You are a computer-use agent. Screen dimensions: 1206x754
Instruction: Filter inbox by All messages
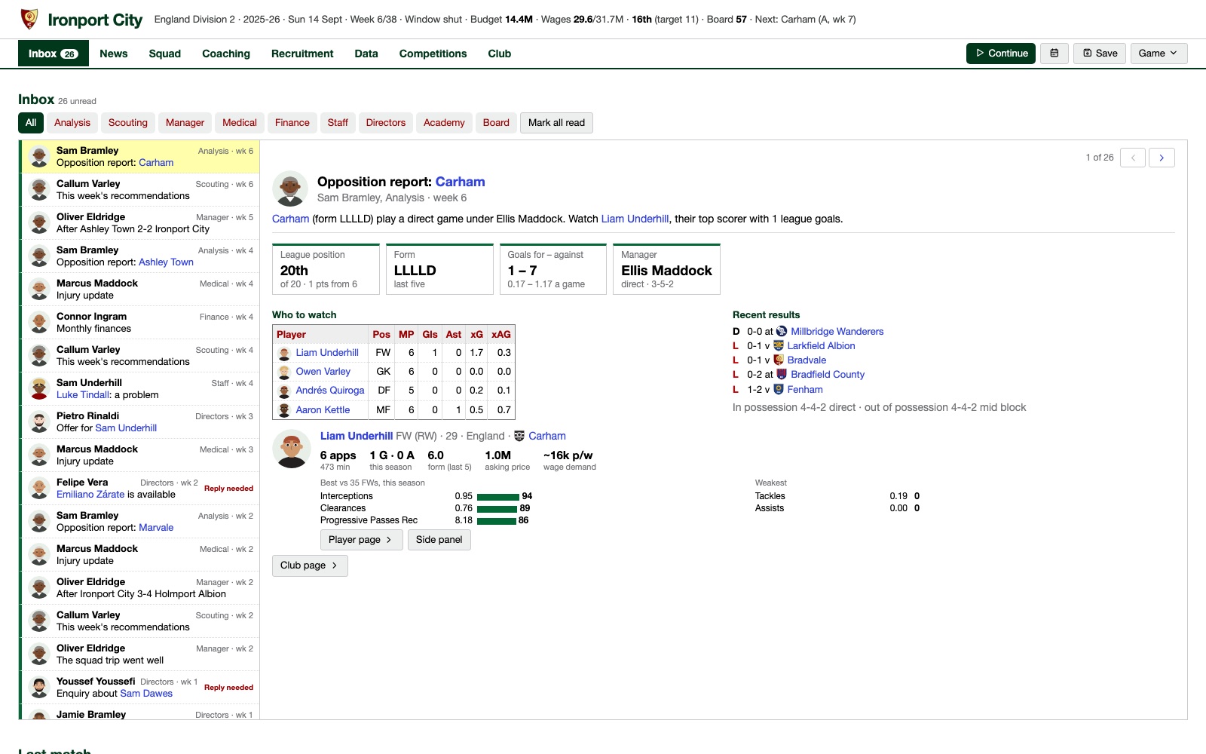click(31, 123)
